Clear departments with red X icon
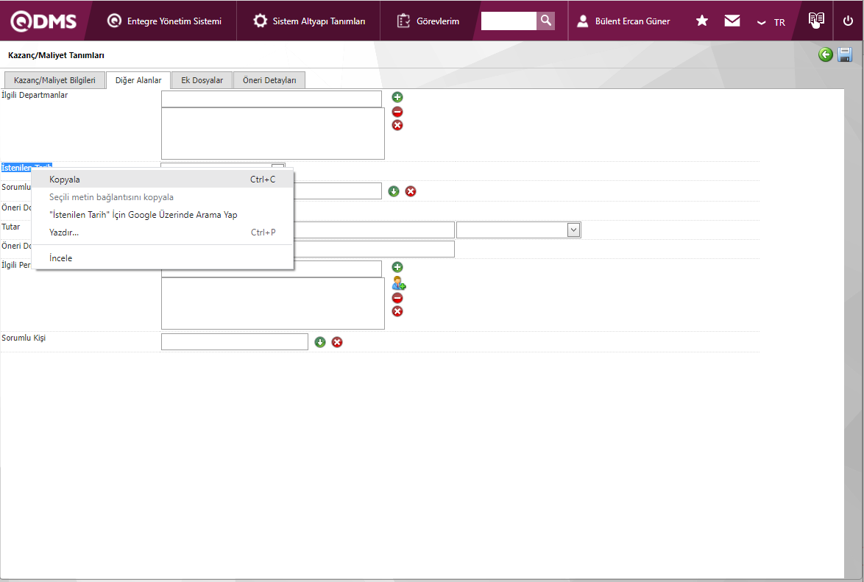This screenshot has width=864, height=582. (x=397, y=125)
